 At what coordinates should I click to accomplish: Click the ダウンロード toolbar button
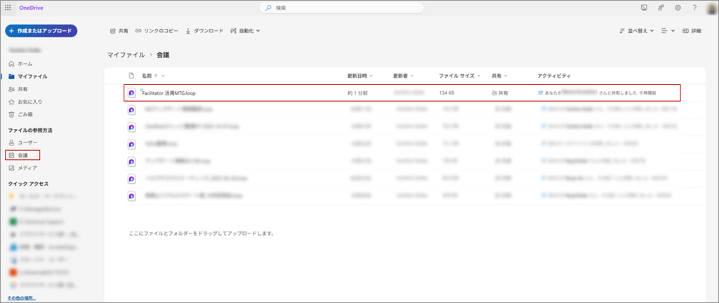[x=204, y=31]
